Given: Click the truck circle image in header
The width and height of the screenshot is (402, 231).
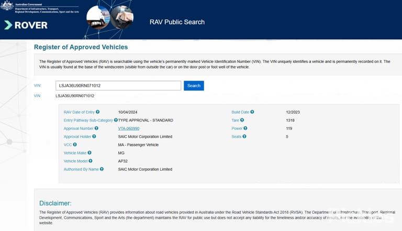Looking at the screenshot, I should (x=98, y=17).
